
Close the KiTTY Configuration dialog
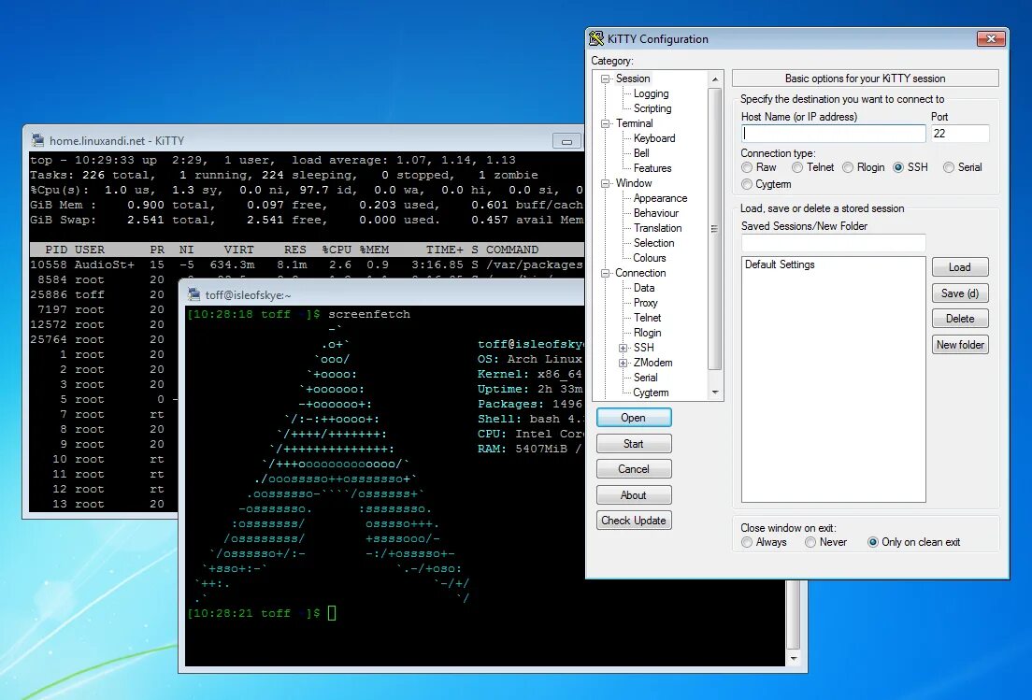point(991,39)
